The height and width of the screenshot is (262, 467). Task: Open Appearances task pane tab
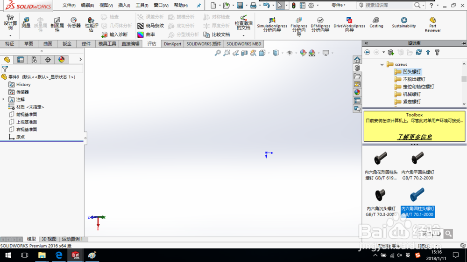point(357,92)
